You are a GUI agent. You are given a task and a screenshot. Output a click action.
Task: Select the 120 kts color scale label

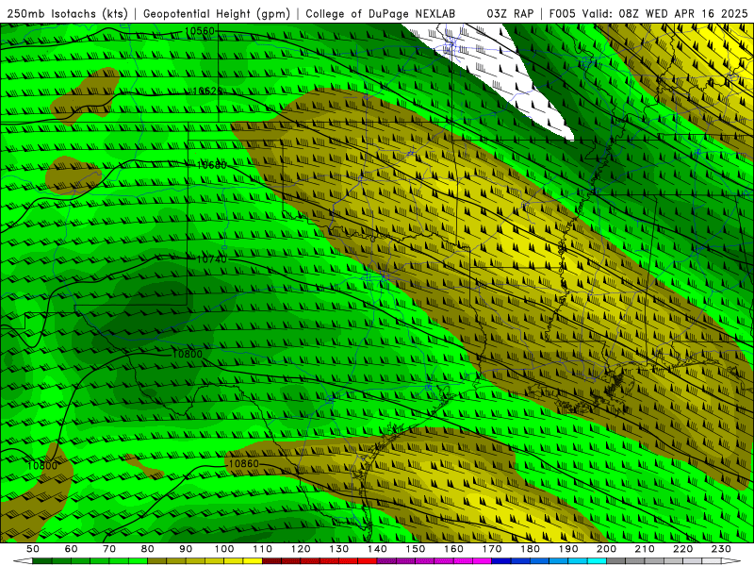point(301,549)
